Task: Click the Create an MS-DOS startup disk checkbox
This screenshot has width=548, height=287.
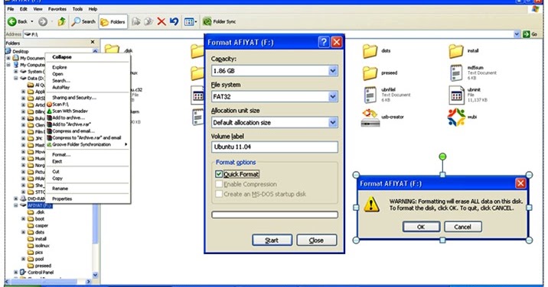Action: (x=219, y=194)
